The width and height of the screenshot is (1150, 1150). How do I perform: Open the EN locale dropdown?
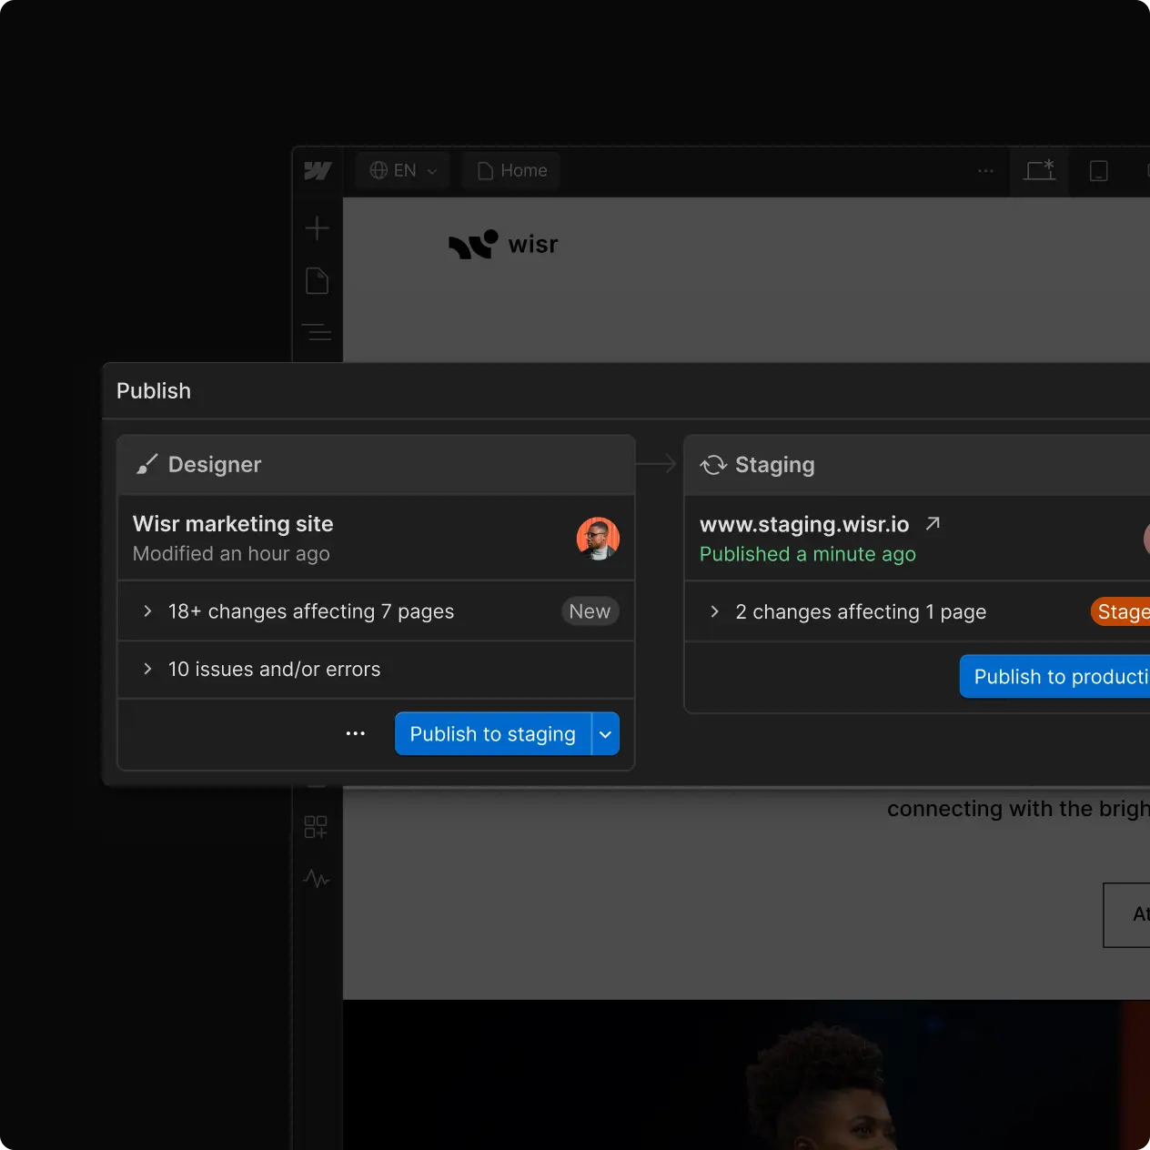tap(404, 170)
